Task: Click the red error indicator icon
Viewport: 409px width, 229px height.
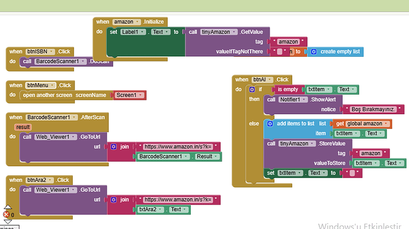Action: tap(7, 214)
